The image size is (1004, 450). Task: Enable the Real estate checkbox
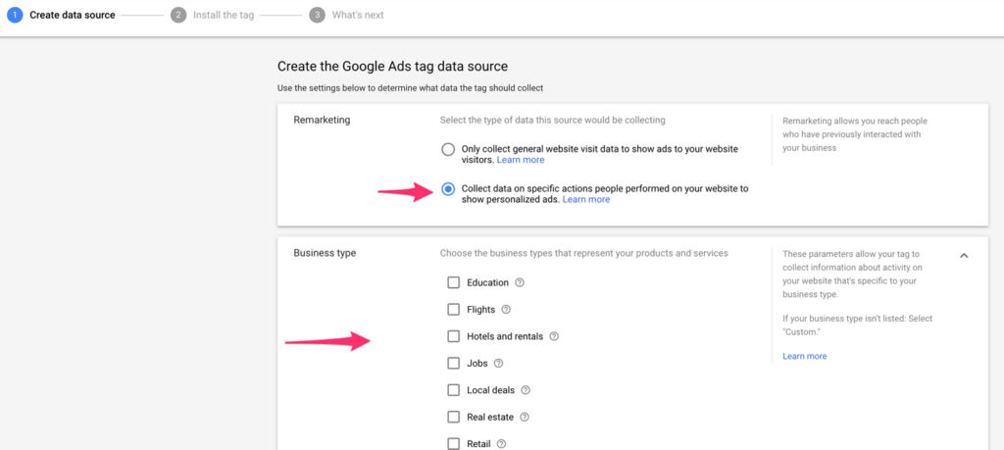coord(453,417)
